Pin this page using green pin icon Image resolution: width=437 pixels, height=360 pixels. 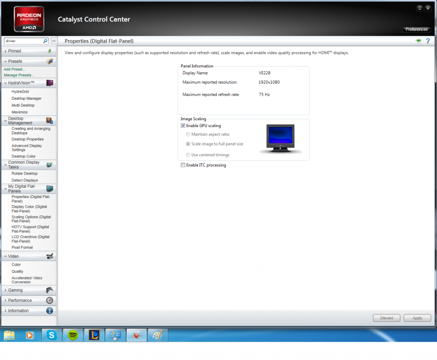pyautogui.click(x=418, y=41)
